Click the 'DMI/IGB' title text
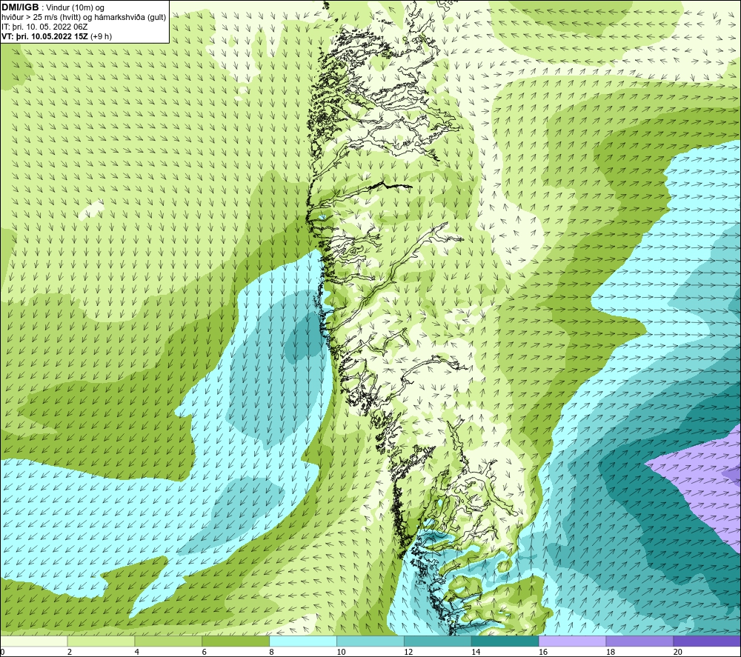The width and height of the screenshot is (741, 657). (20, 7)
